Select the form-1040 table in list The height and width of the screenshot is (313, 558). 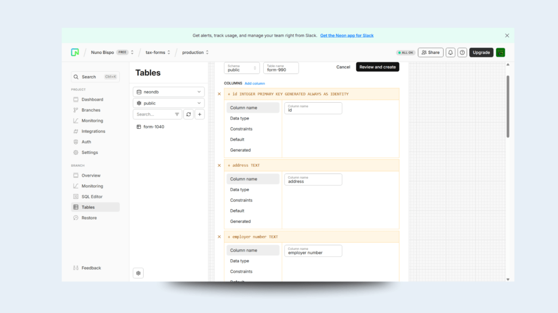pyautogui.click(x=153, y=127)
